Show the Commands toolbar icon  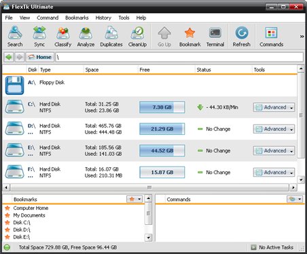[271, 37]
